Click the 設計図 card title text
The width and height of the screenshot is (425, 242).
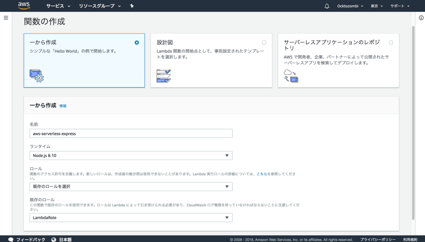(164, 43)
